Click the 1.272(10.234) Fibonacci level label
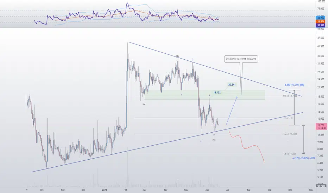328x193 pixels. tap(290, 134)
